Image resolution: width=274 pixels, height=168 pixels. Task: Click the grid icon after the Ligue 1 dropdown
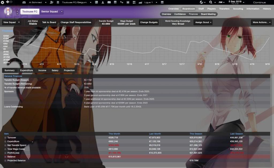tap(162, 2)
